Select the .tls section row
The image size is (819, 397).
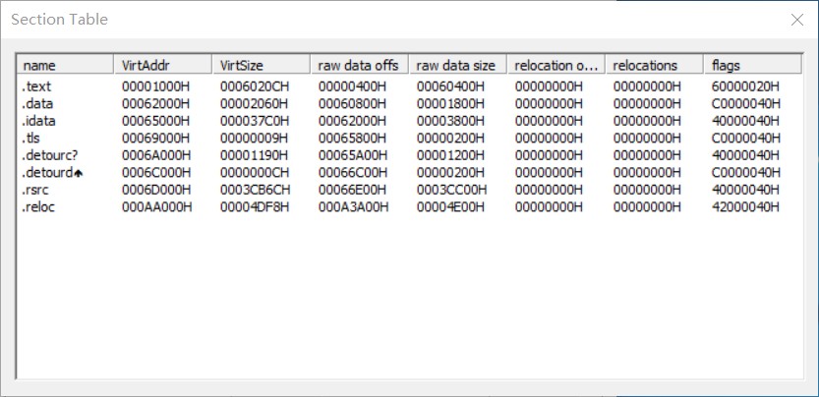(x=409, y=139)
